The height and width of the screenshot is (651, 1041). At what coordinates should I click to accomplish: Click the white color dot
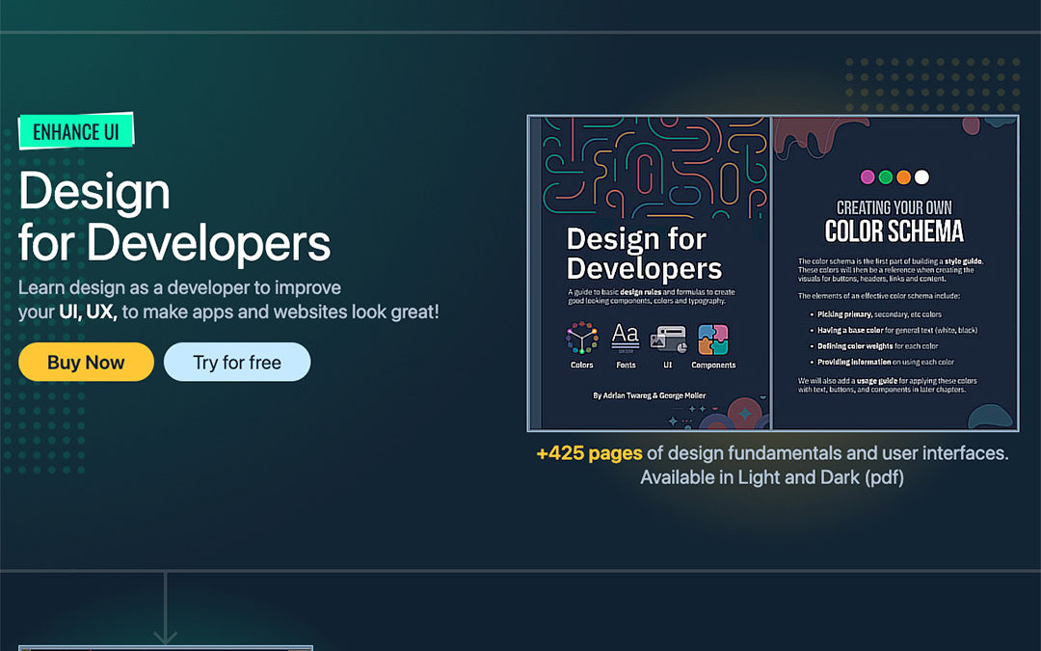[921, 176]
